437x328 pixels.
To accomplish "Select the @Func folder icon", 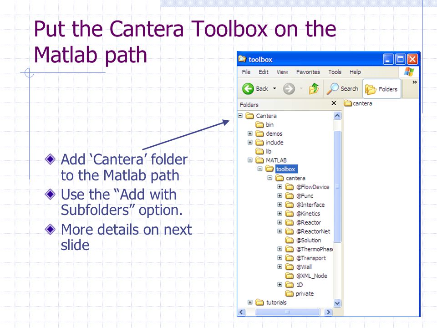I will pos(290,195).
